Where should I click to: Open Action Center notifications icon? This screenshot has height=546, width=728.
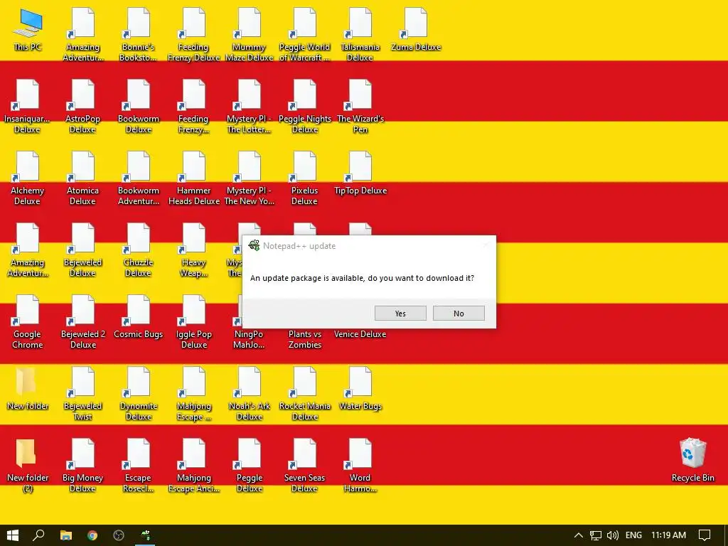[x=705, y=535]
